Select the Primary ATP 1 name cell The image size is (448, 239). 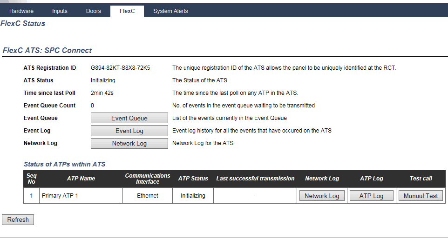[x=60, y=196]
